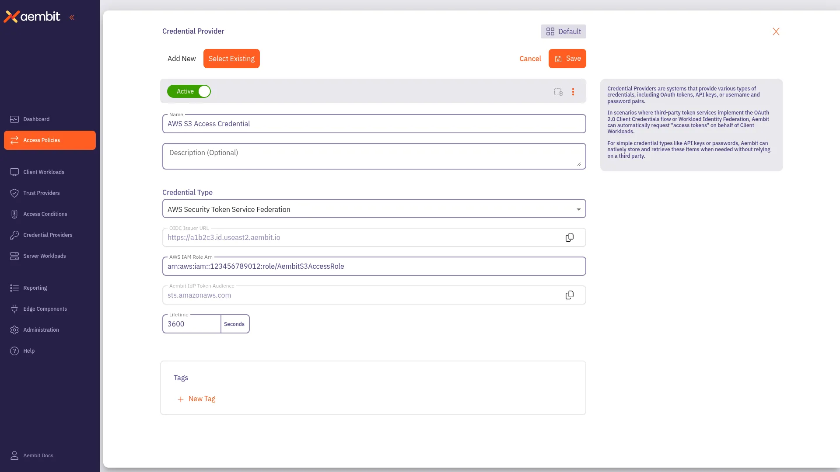The height and width of the screenshot is (472, 840).
Task: Switch to the Add New tab
Action: [182, 59]
